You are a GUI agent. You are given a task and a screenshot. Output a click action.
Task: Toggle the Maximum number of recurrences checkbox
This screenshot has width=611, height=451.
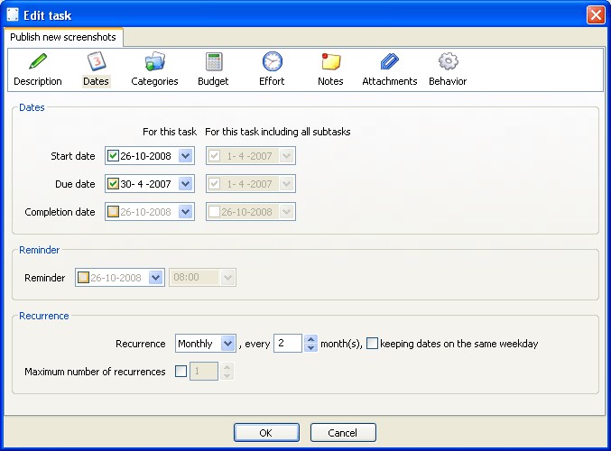[181, 372]
